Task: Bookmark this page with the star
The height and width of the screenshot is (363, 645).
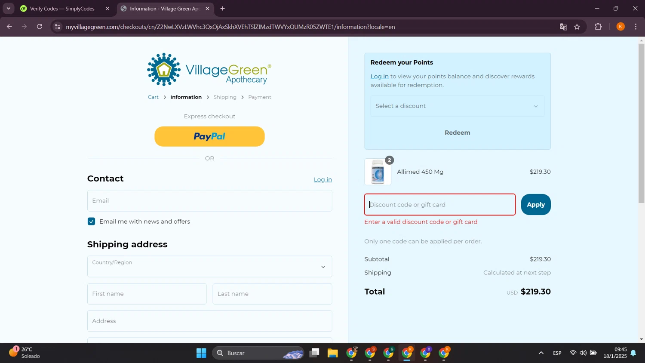Action: pyautogui.click(x=577, y=27)
